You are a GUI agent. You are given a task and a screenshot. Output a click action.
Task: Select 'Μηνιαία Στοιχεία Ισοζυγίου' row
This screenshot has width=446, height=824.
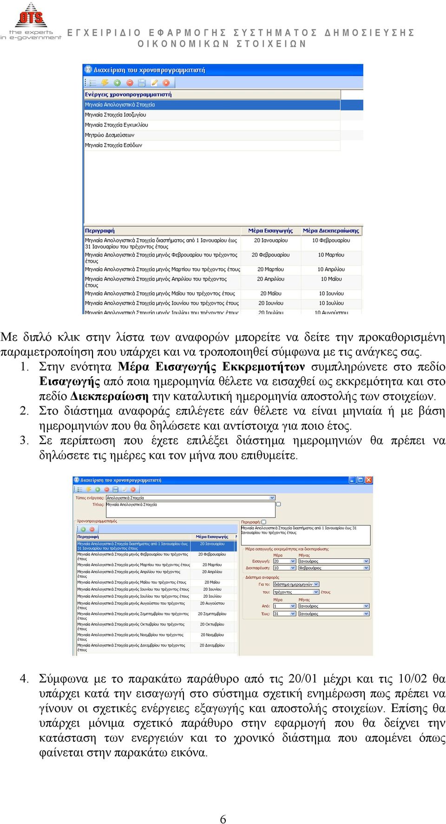click(x=212, y=115)
